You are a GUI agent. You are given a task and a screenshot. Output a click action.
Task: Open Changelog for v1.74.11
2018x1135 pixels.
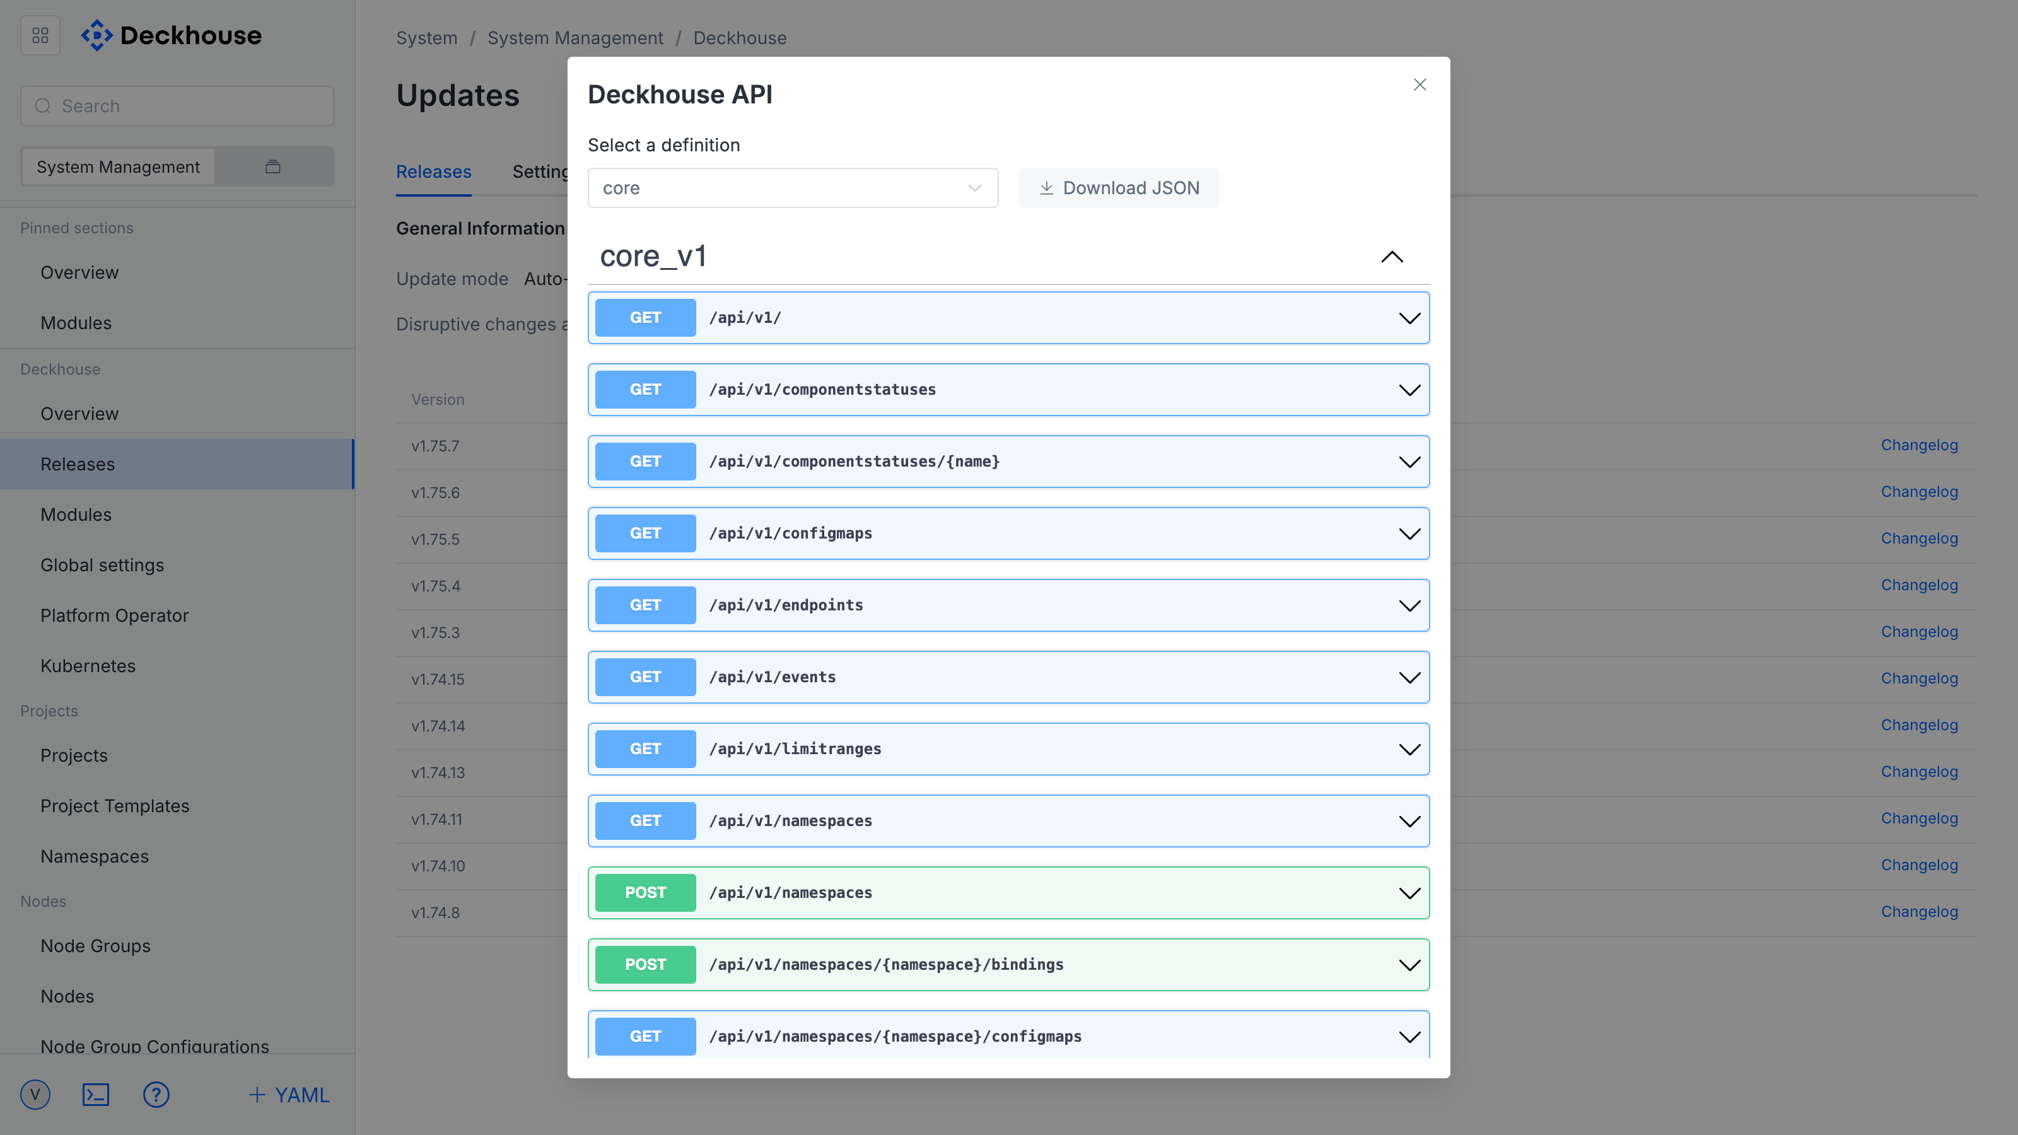[x=1919, y=818]
